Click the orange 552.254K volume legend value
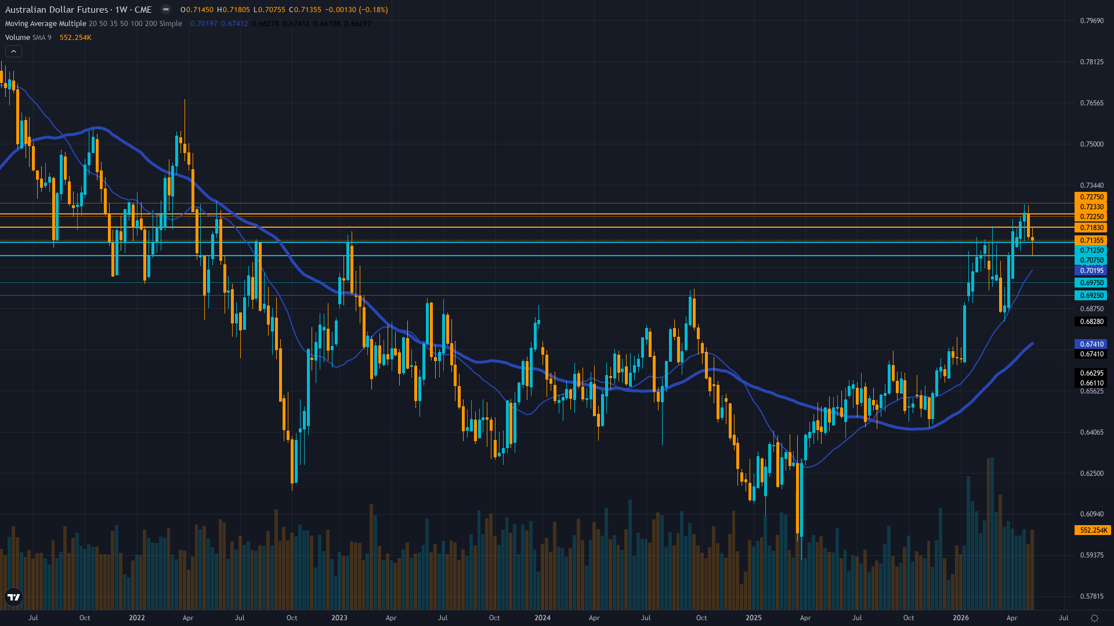The width and height of the screenshot is (1114, 626). tap(75, 38)
